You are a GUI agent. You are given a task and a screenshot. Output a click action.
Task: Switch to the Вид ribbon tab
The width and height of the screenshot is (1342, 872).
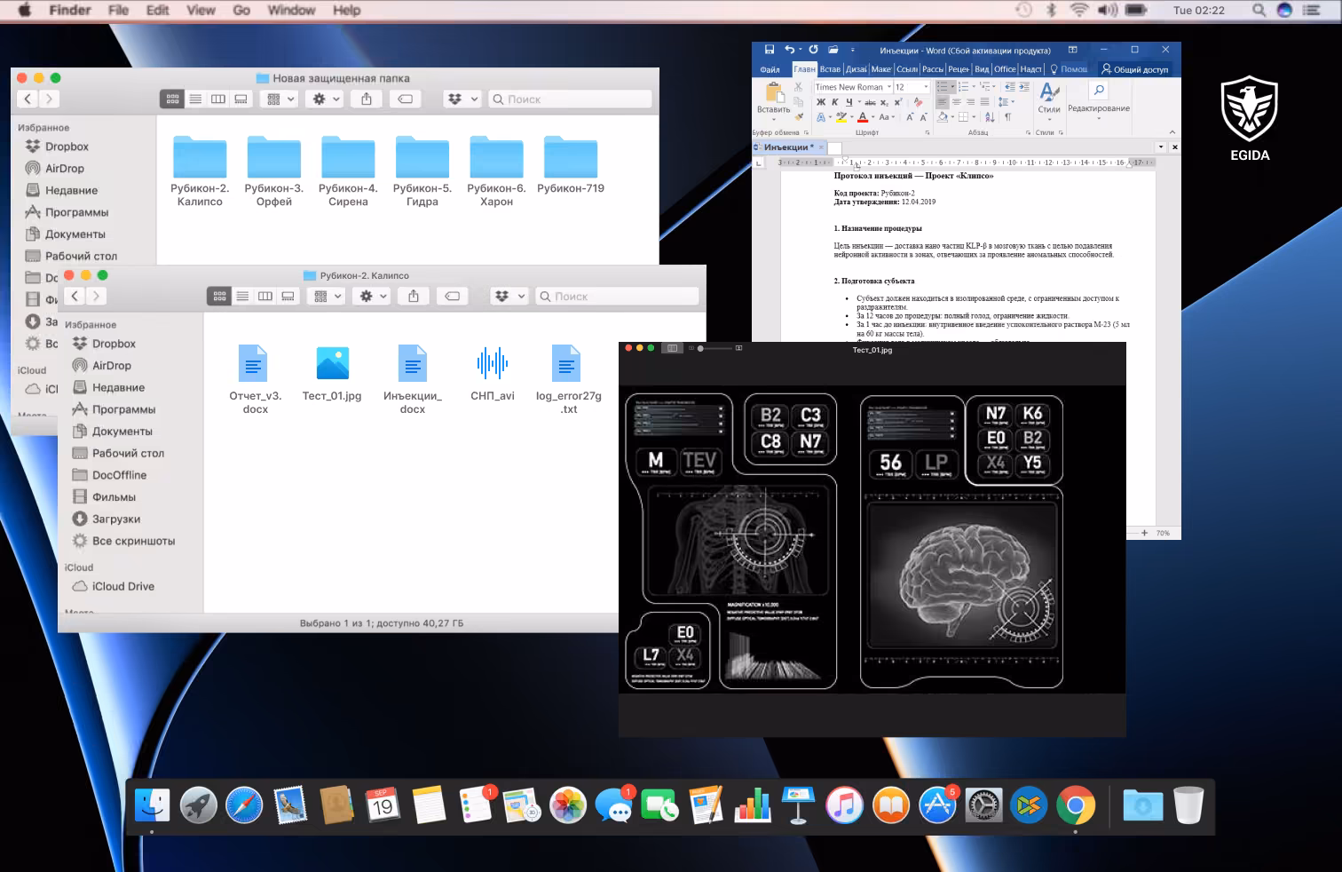982,69
